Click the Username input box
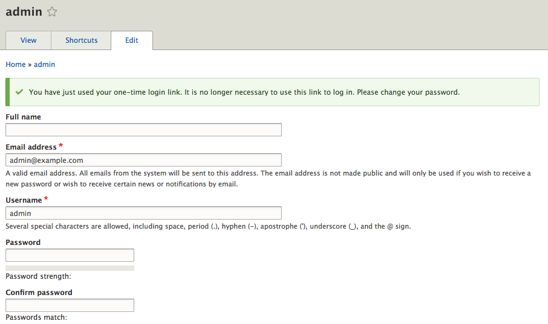 (x=143, y=213)
